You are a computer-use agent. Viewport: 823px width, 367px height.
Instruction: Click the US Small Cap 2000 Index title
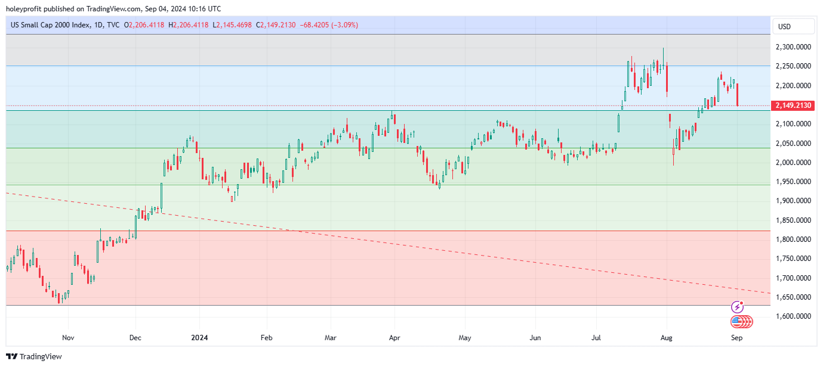[50, 25]
